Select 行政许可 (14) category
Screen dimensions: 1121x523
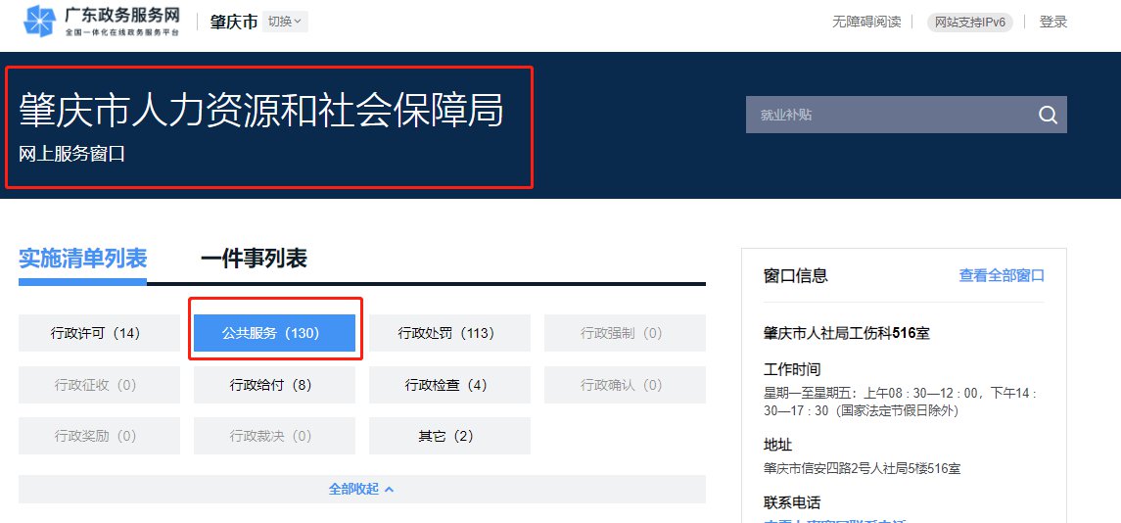click(99, 333)
